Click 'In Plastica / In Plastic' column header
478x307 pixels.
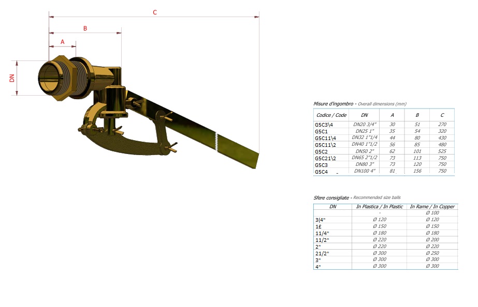click(x=380, y=207)
